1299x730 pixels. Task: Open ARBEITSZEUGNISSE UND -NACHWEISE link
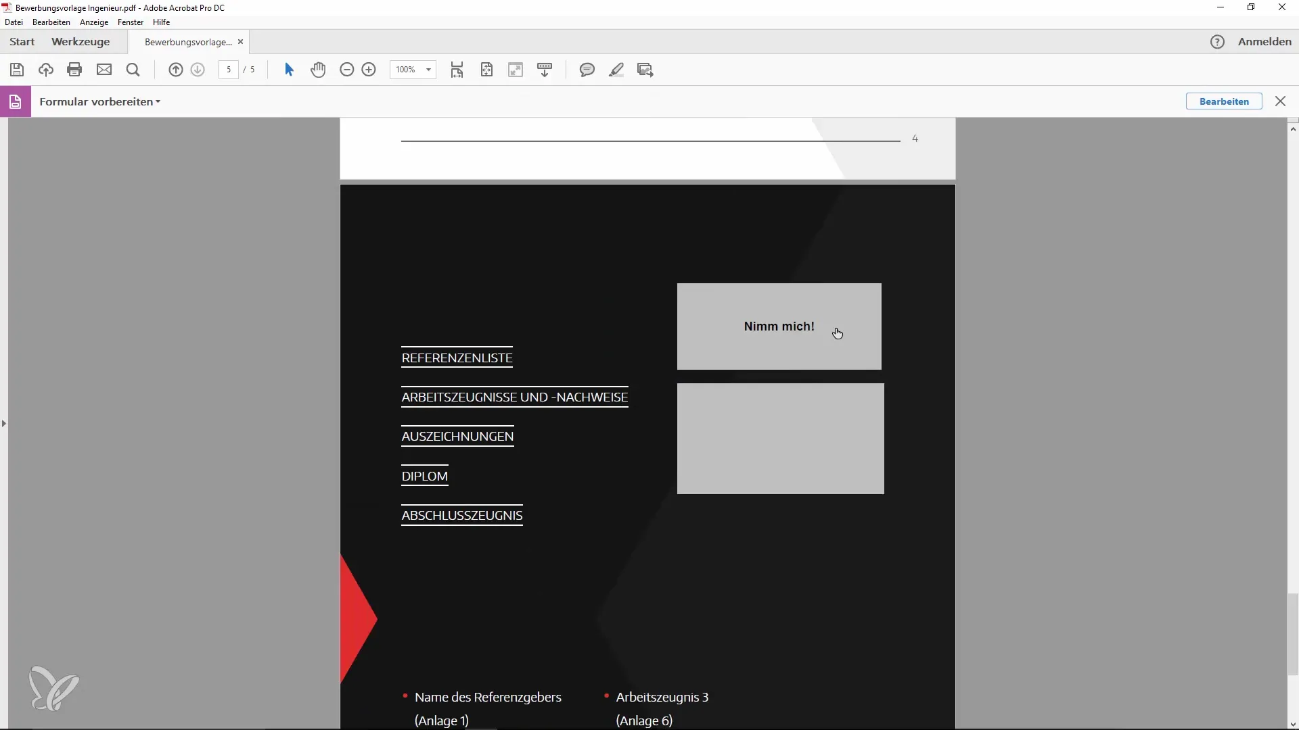515,397
